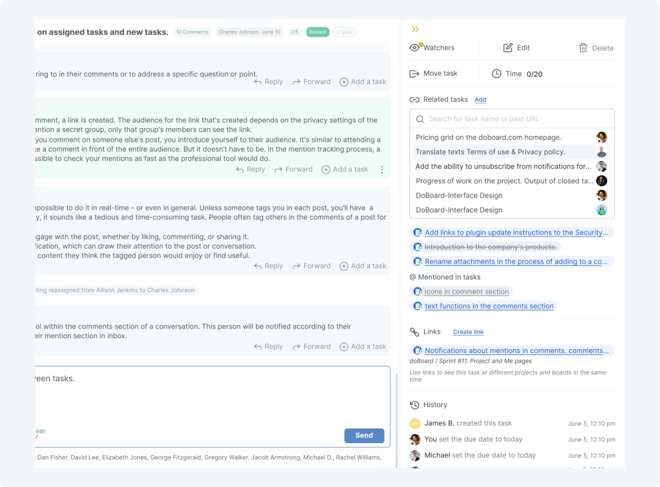Click the Move task icon
The image size is (660, 487).
click(x=414, y=73)
